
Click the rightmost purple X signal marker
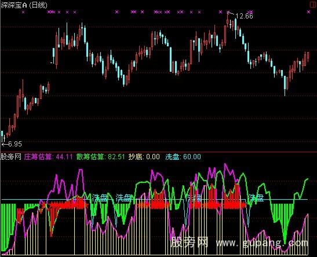(308, 12)
